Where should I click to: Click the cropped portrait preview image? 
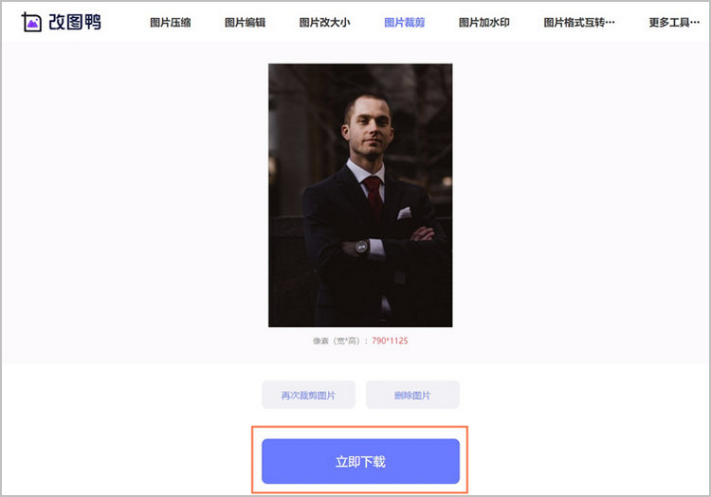360,195
